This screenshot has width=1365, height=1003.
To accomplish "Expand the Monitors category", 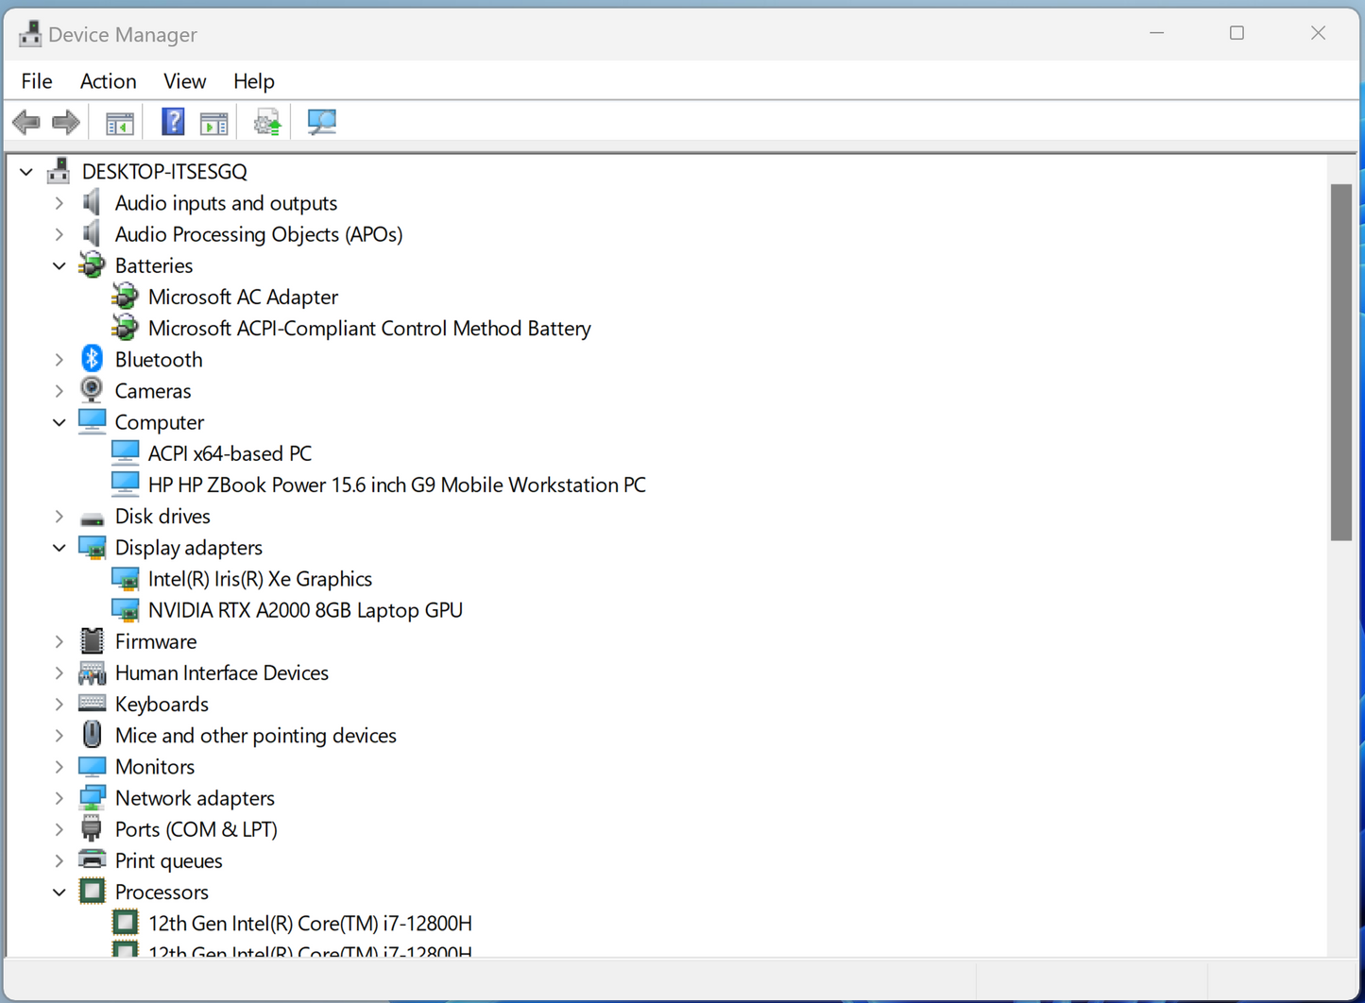I will pyautogui.click(x=60, y=767).
